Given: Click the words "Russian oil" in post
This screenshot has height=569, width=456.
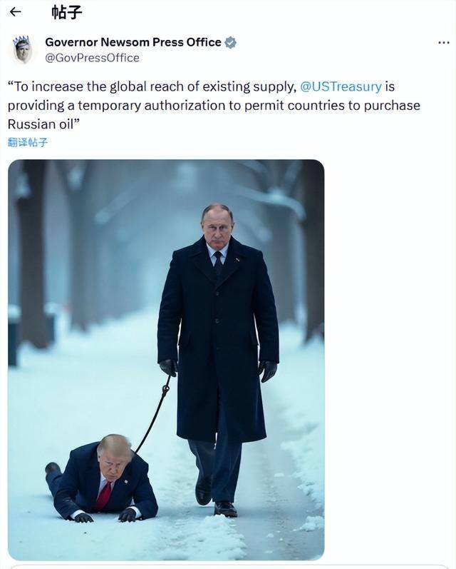Looking at the screenshot, I should coord(42,124).
